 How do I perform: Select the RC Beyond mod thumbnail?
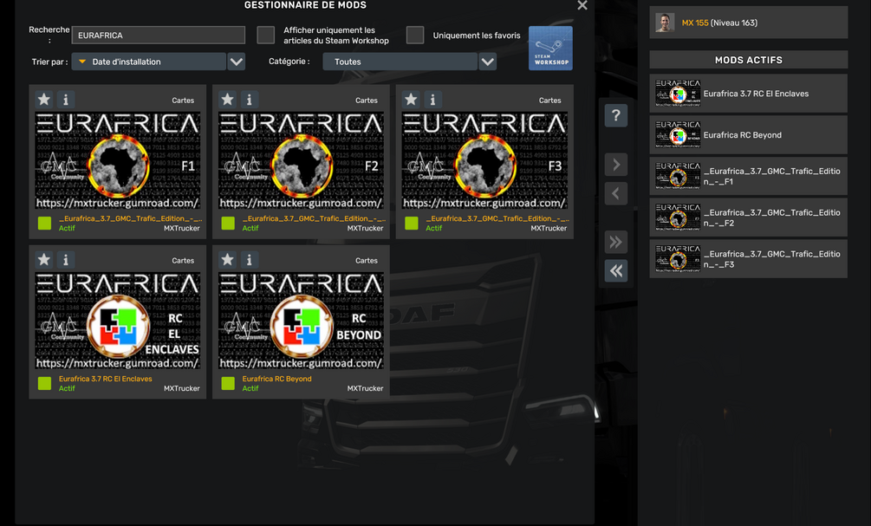click(x=301, y=321)
